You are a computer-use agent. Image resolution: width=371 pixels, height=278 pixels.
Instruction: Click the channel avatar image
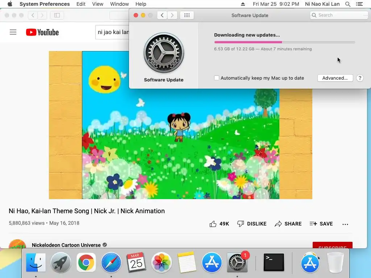pyautogui.click(x=17, y=244)
